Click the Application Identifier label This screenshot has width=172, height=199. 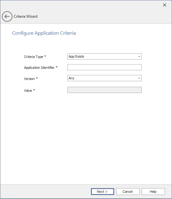click(x=39, y=68)
